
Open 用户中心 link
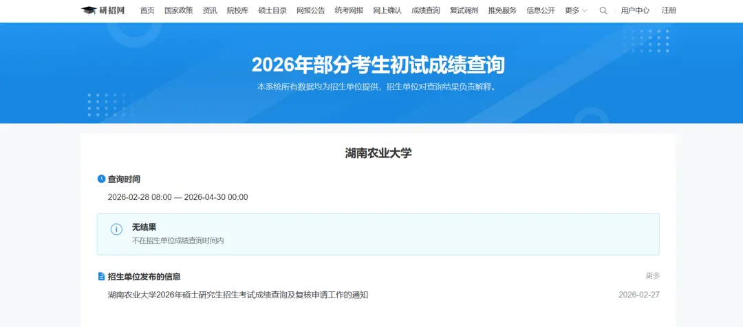(635, 10)
